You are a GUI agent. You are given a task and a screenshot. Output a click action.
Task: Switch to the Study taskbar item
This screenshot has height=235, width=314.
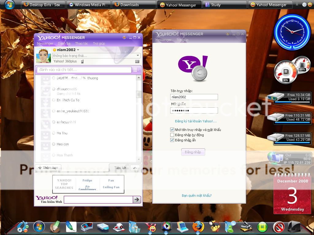tap(225, 5)
